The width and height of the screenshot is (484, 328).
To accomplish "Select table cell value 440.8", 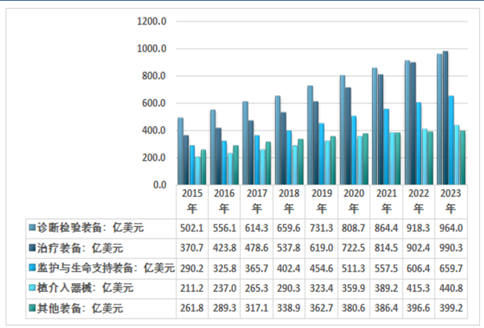I will pos(451,288).
